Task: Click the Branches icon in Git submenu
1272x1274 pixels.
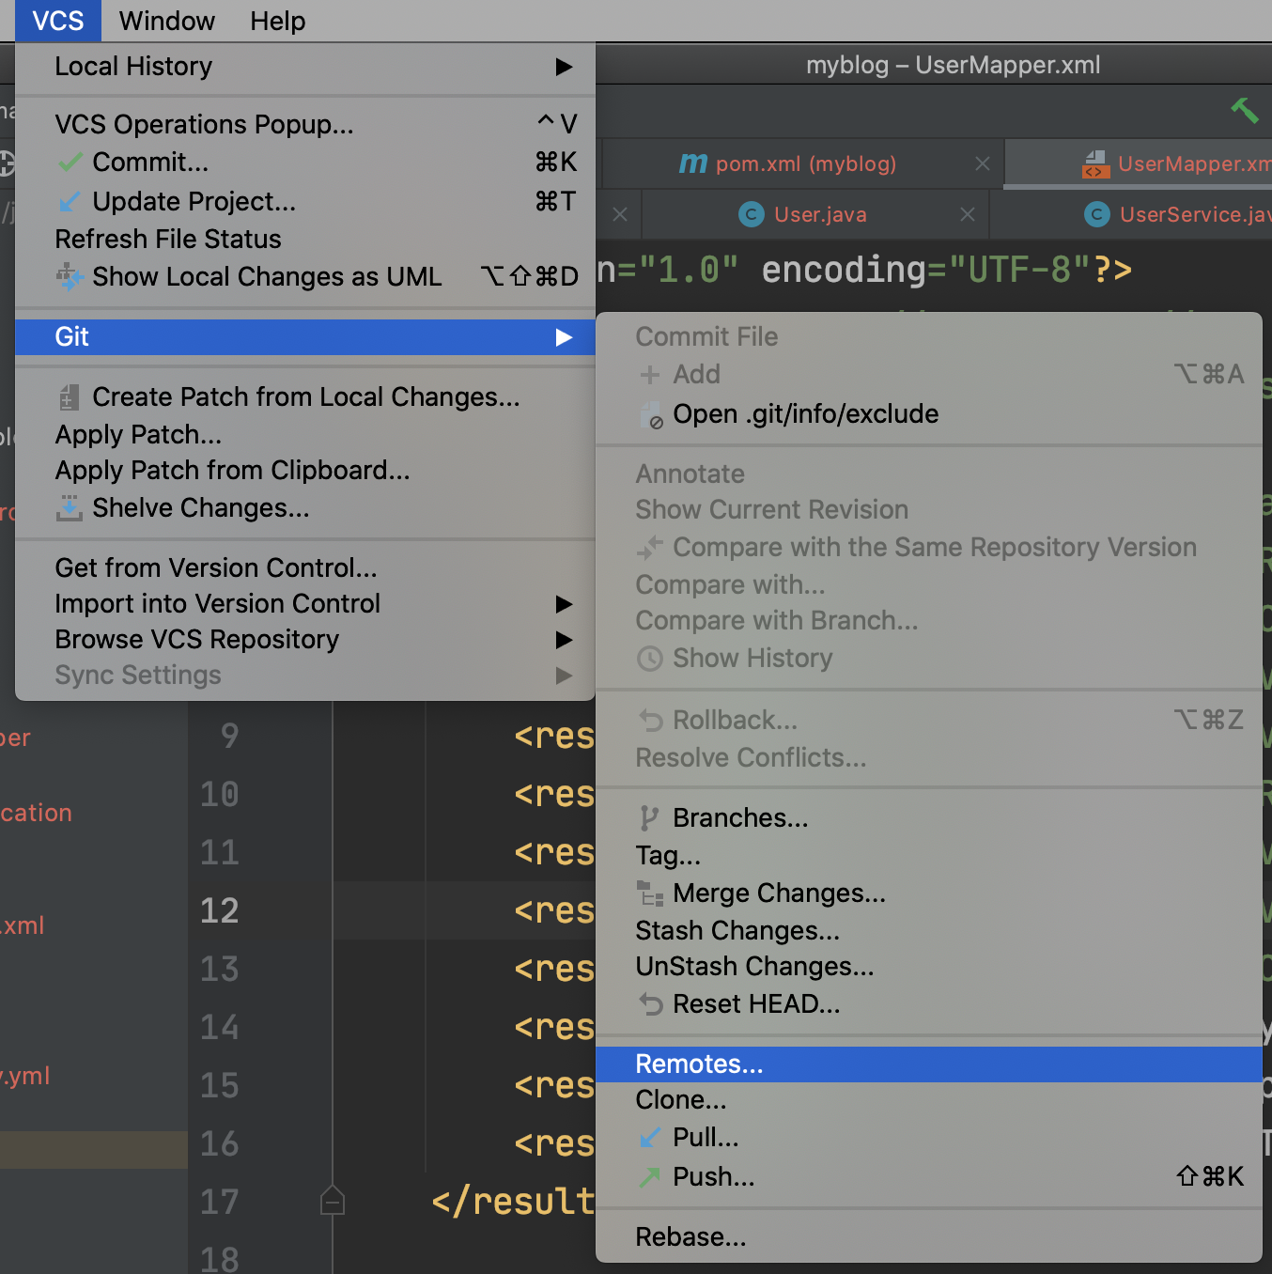Action: 649,818
